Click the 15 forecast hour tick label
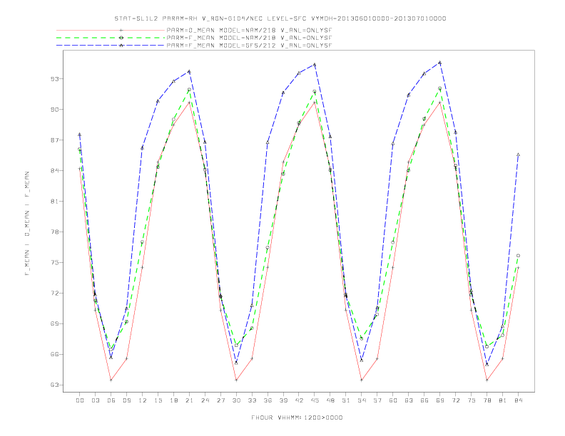Viewport: 565px width, 436px height. click(x=158, y=400)
